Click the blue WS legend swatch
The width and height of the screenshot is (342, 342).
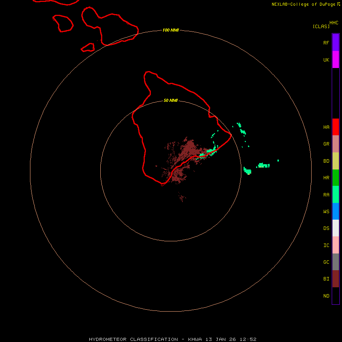[336, 211]
